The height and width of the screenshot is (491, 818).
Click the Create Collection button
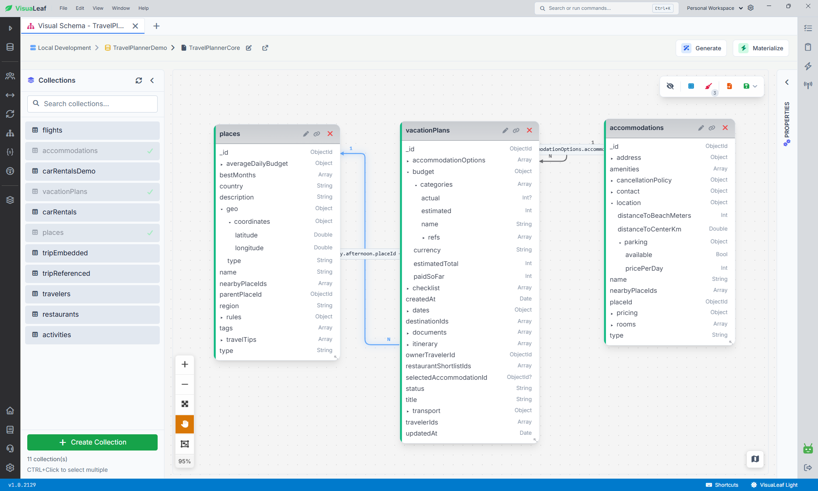coord(92,442)
